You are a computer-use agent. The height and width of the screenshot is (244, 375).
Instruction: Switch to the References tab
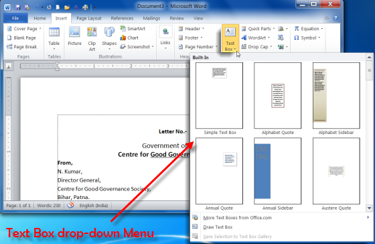pos(122,18)
